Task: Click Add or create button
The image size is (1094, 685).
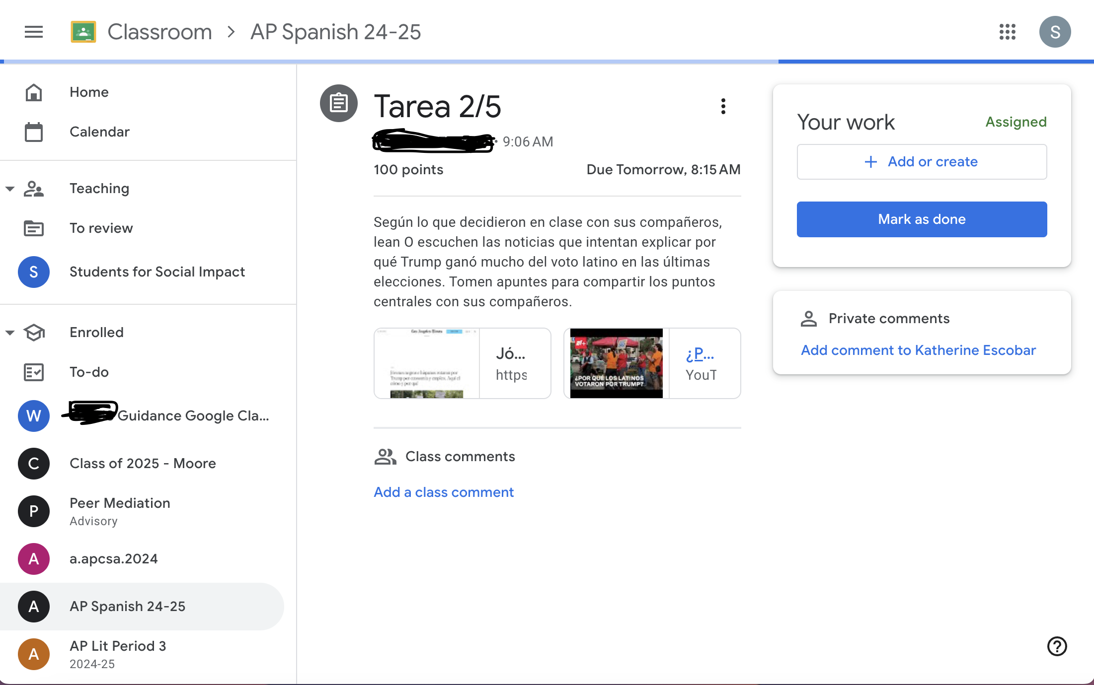Action: pyautogui.click(x=922, y=162)
